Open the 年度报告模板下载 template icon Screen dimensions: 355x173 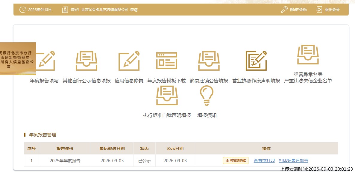(167, 61)
